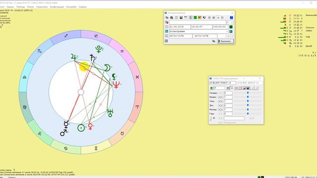This screenshot has height=178, width=317.
Task: Click the black Mars glyph on the chart
Action: pos(63,133)
